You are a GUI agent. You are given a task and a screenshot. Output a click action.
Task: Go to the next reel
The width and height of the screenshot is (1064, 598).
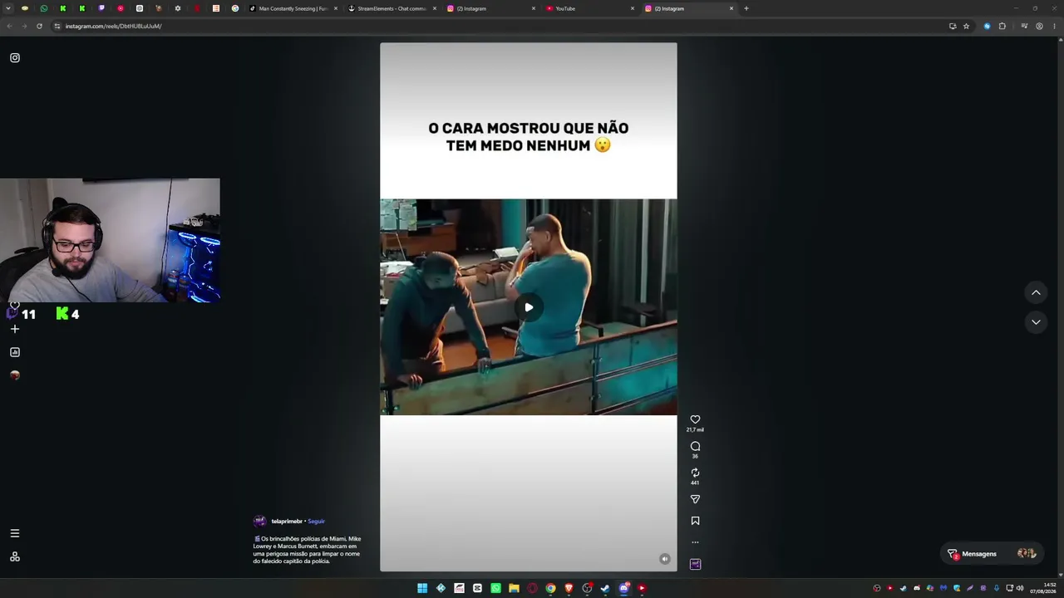pos(1036,322)
